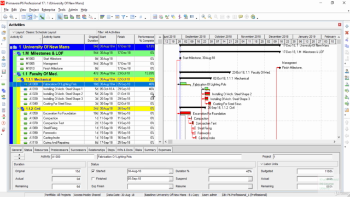Click the yellow notebook comment icon
Viewport: 350px width, 197px height.
point(241,17)
